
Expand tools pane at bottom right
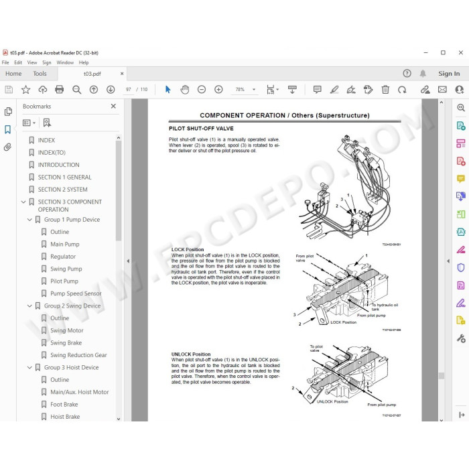[x=462, y=415]
